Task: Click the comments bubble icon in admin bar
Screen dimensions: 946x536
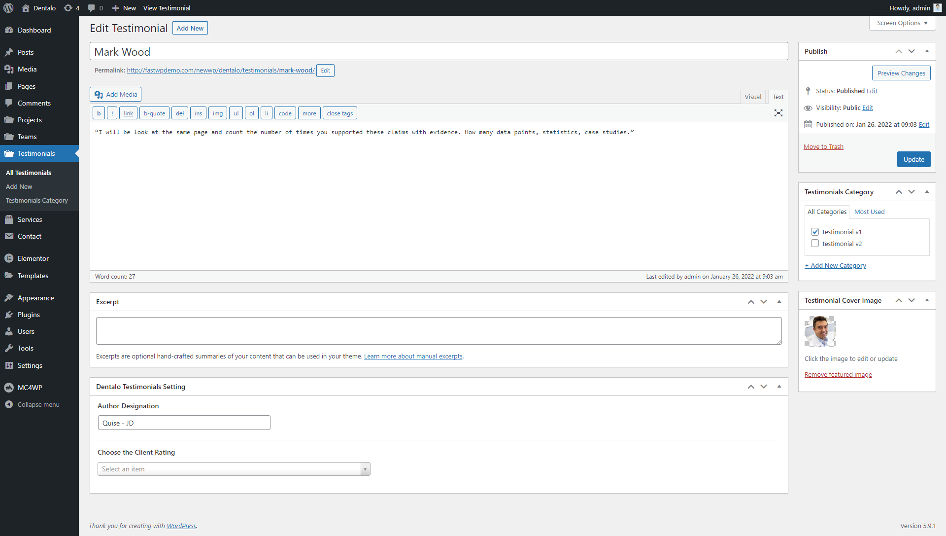Action: pyautogui.click(x=92, y=8)
